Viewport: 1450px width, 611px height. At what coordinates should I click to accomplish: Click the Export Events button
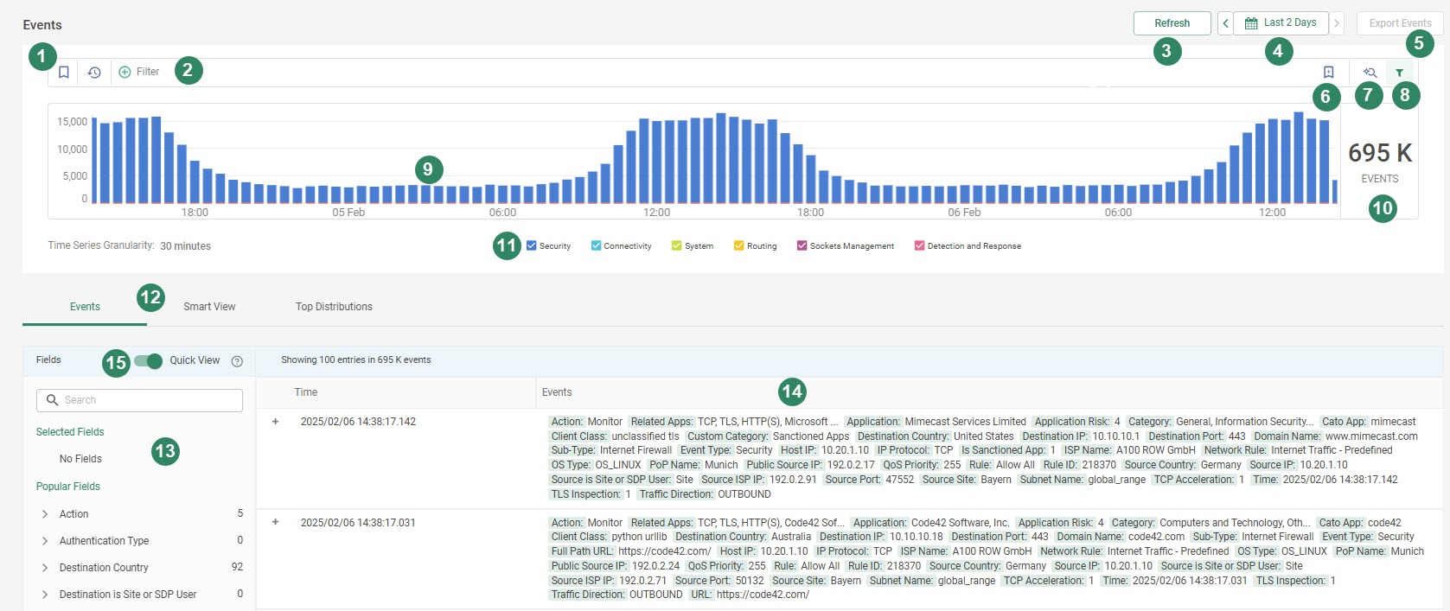click(1400, 23)
